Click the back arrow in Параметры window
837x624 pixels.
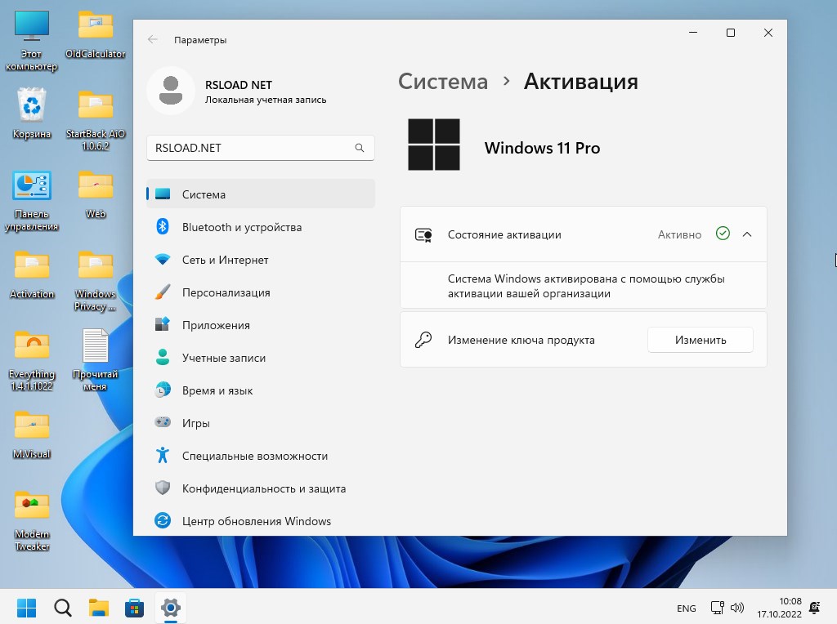[153, 39]
